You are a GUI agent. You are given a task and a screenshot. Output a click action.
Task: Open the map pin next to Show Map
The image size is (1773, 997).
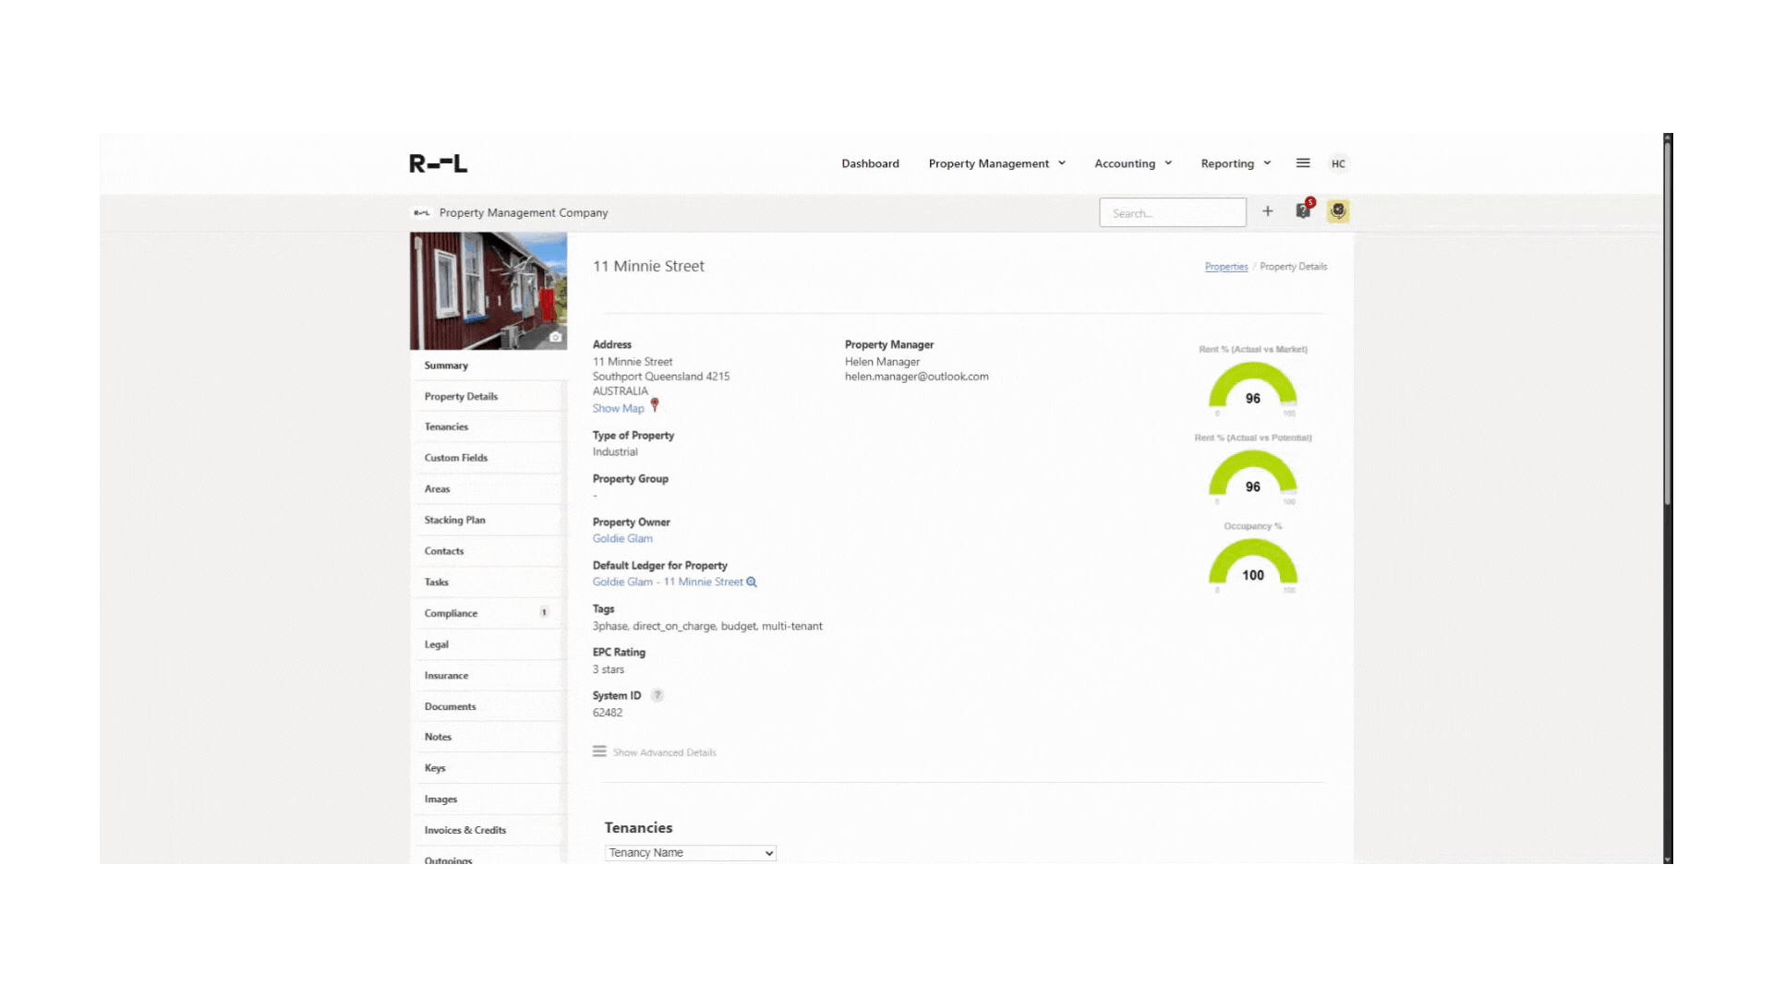pyautogui.click(x=654, y=404)
